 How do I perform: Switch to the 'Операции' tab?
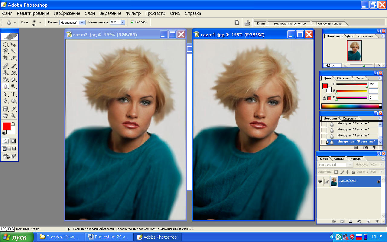click(x=349, y=119)
